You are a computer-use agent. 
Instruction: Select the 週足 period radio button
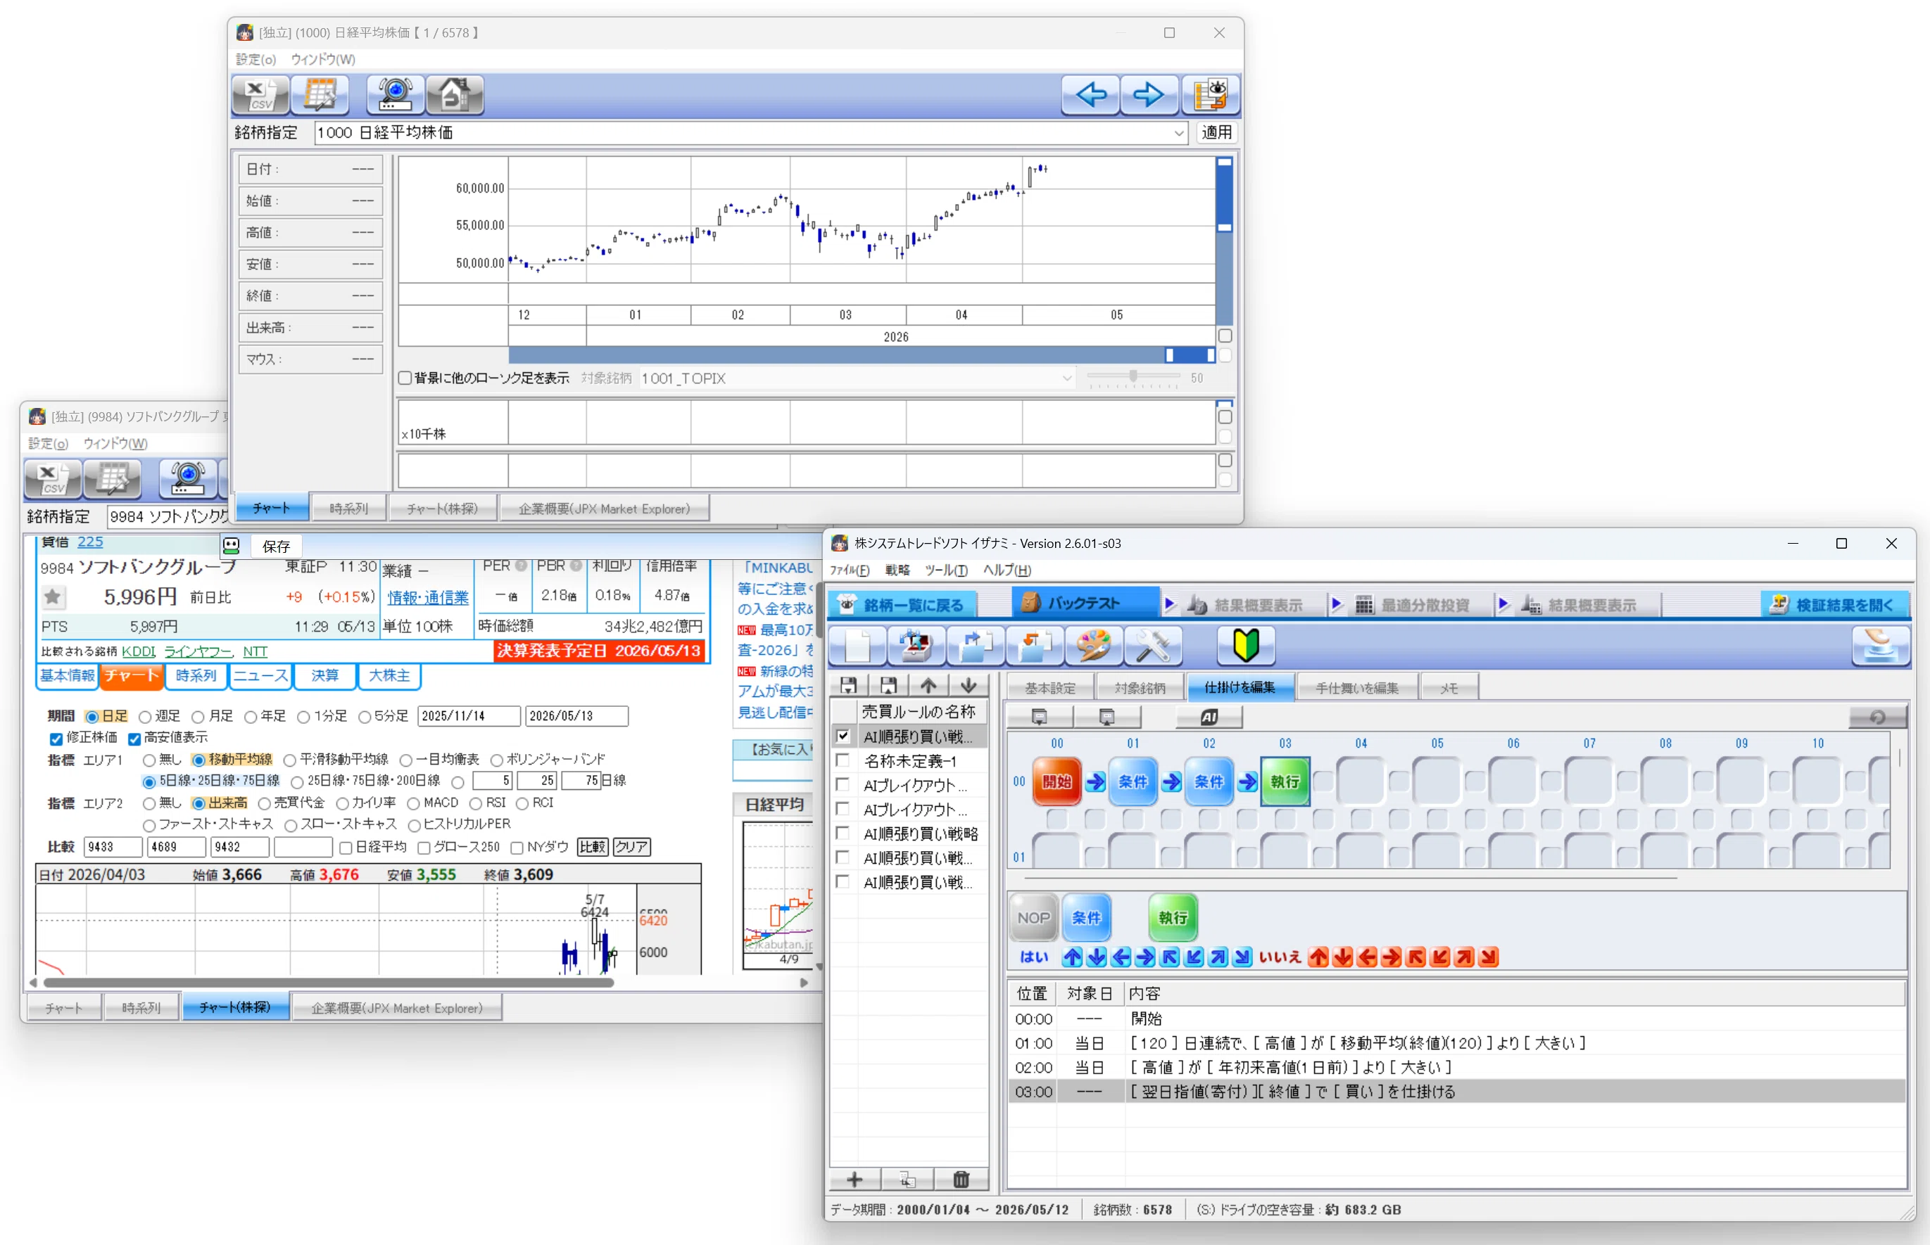coord(145,717)
